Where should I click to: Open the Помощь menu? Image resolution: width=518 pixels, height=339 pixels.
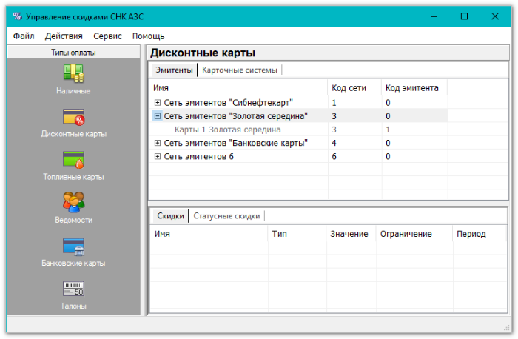tap(148, 36)
